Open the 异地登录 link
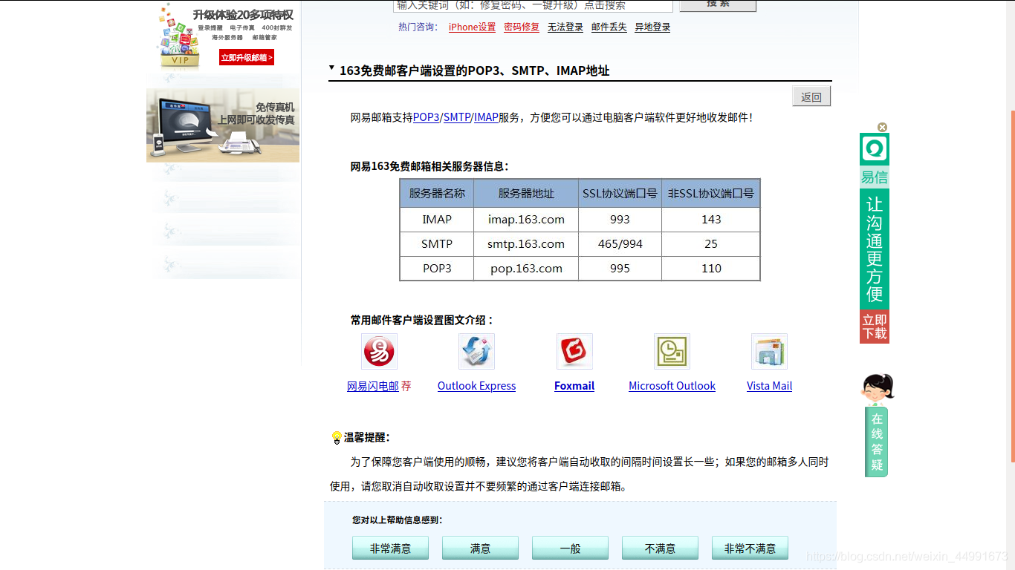This screenshot has height=570, width=1015. [x=652, y=27]
